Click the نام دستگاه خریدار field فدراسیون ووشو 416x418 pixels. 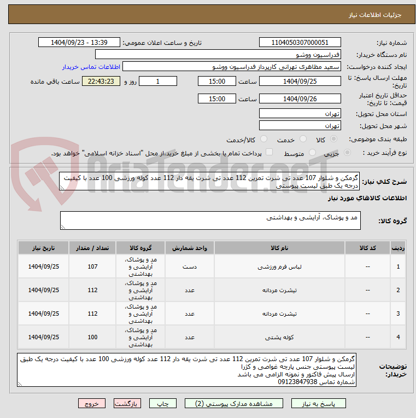pyautogui.click(x=218, y=54)
